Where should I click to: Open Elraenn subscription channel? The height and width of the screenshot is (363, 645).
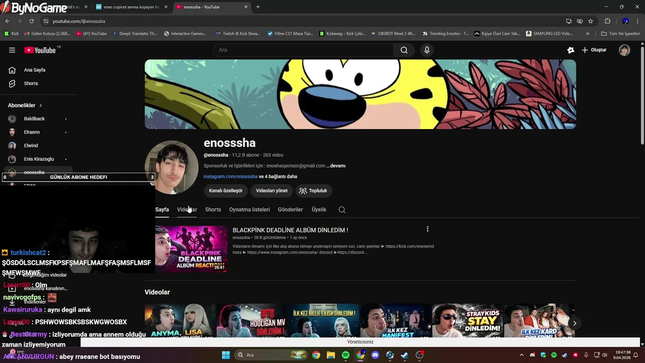point(38,132)
